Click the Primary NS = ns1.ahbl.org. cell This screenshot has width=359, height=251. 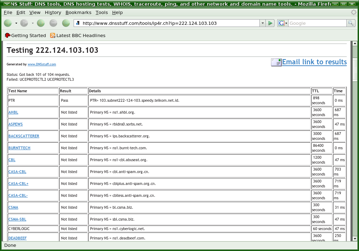point(199,112)
